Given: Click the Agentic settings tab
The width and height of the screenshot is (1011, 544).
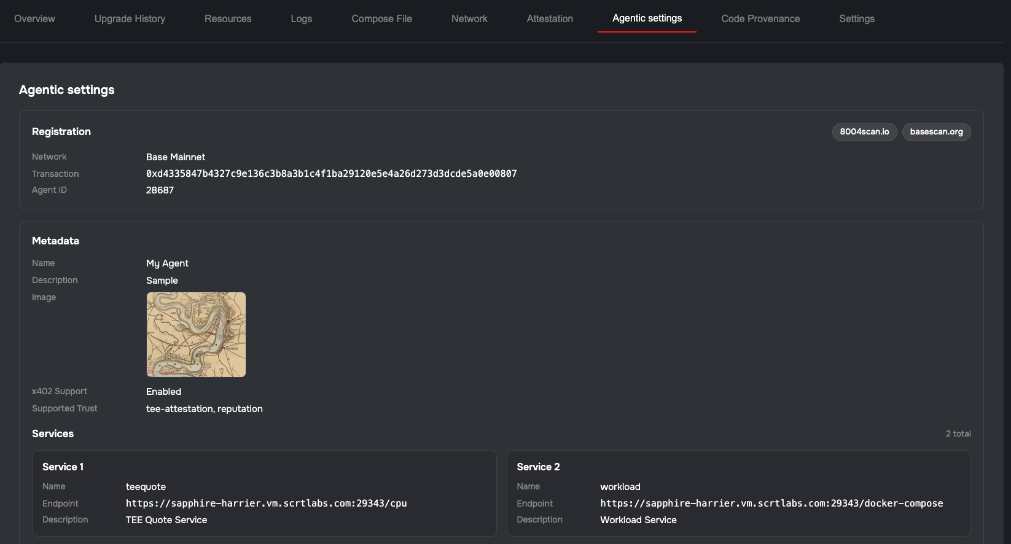Looking at the screenshot, I should [x=647, y=18].
